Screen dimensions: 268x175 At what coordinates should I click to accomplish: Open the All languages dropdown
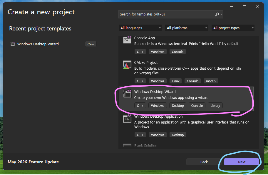pyautogui.click(x=140, y=28)
